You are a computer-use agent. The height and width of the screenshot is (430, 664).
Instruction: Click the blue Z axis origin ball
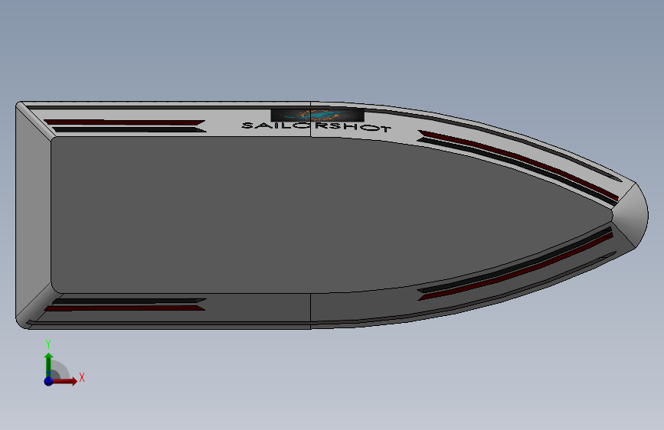pyautogui.click(x=48, y=381)
